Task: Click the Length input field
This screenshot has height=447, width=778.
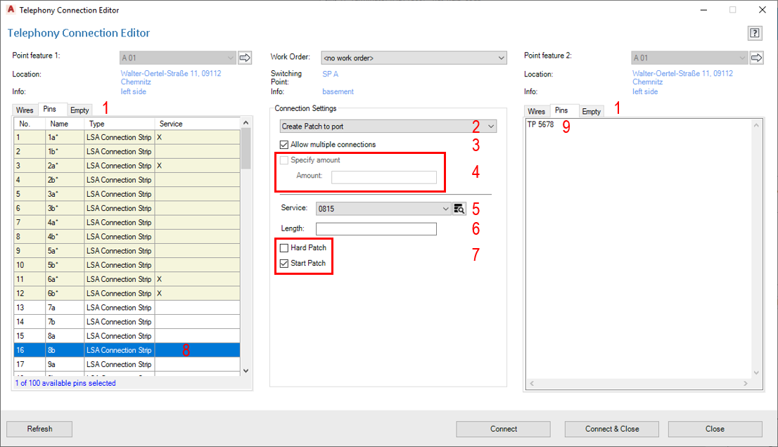Action: (x=376, y=228)
